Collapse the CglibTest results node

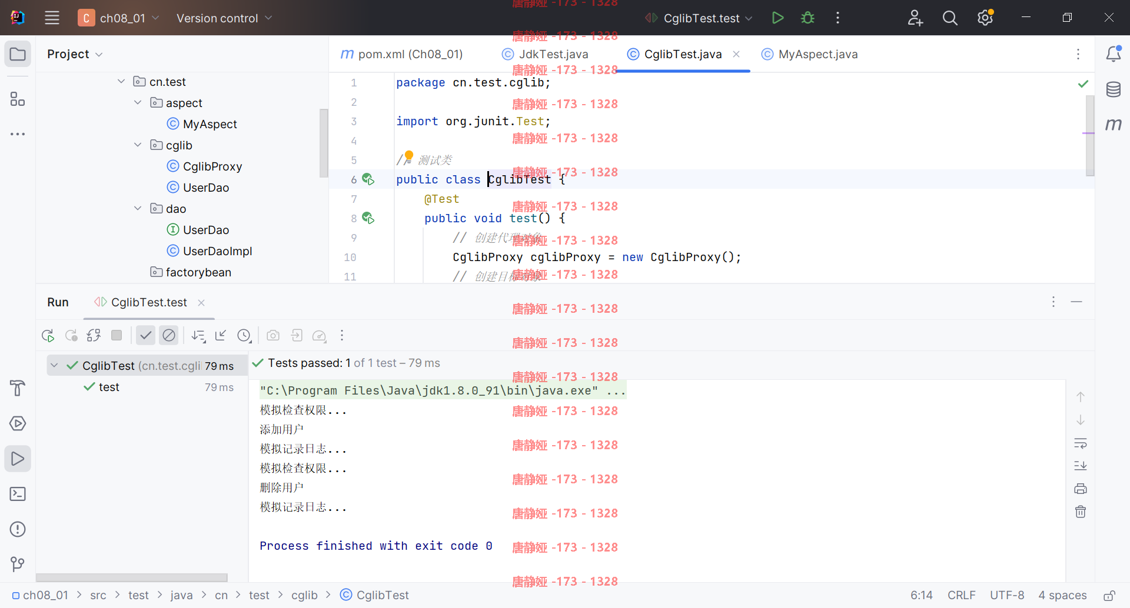tap(54, 365)
